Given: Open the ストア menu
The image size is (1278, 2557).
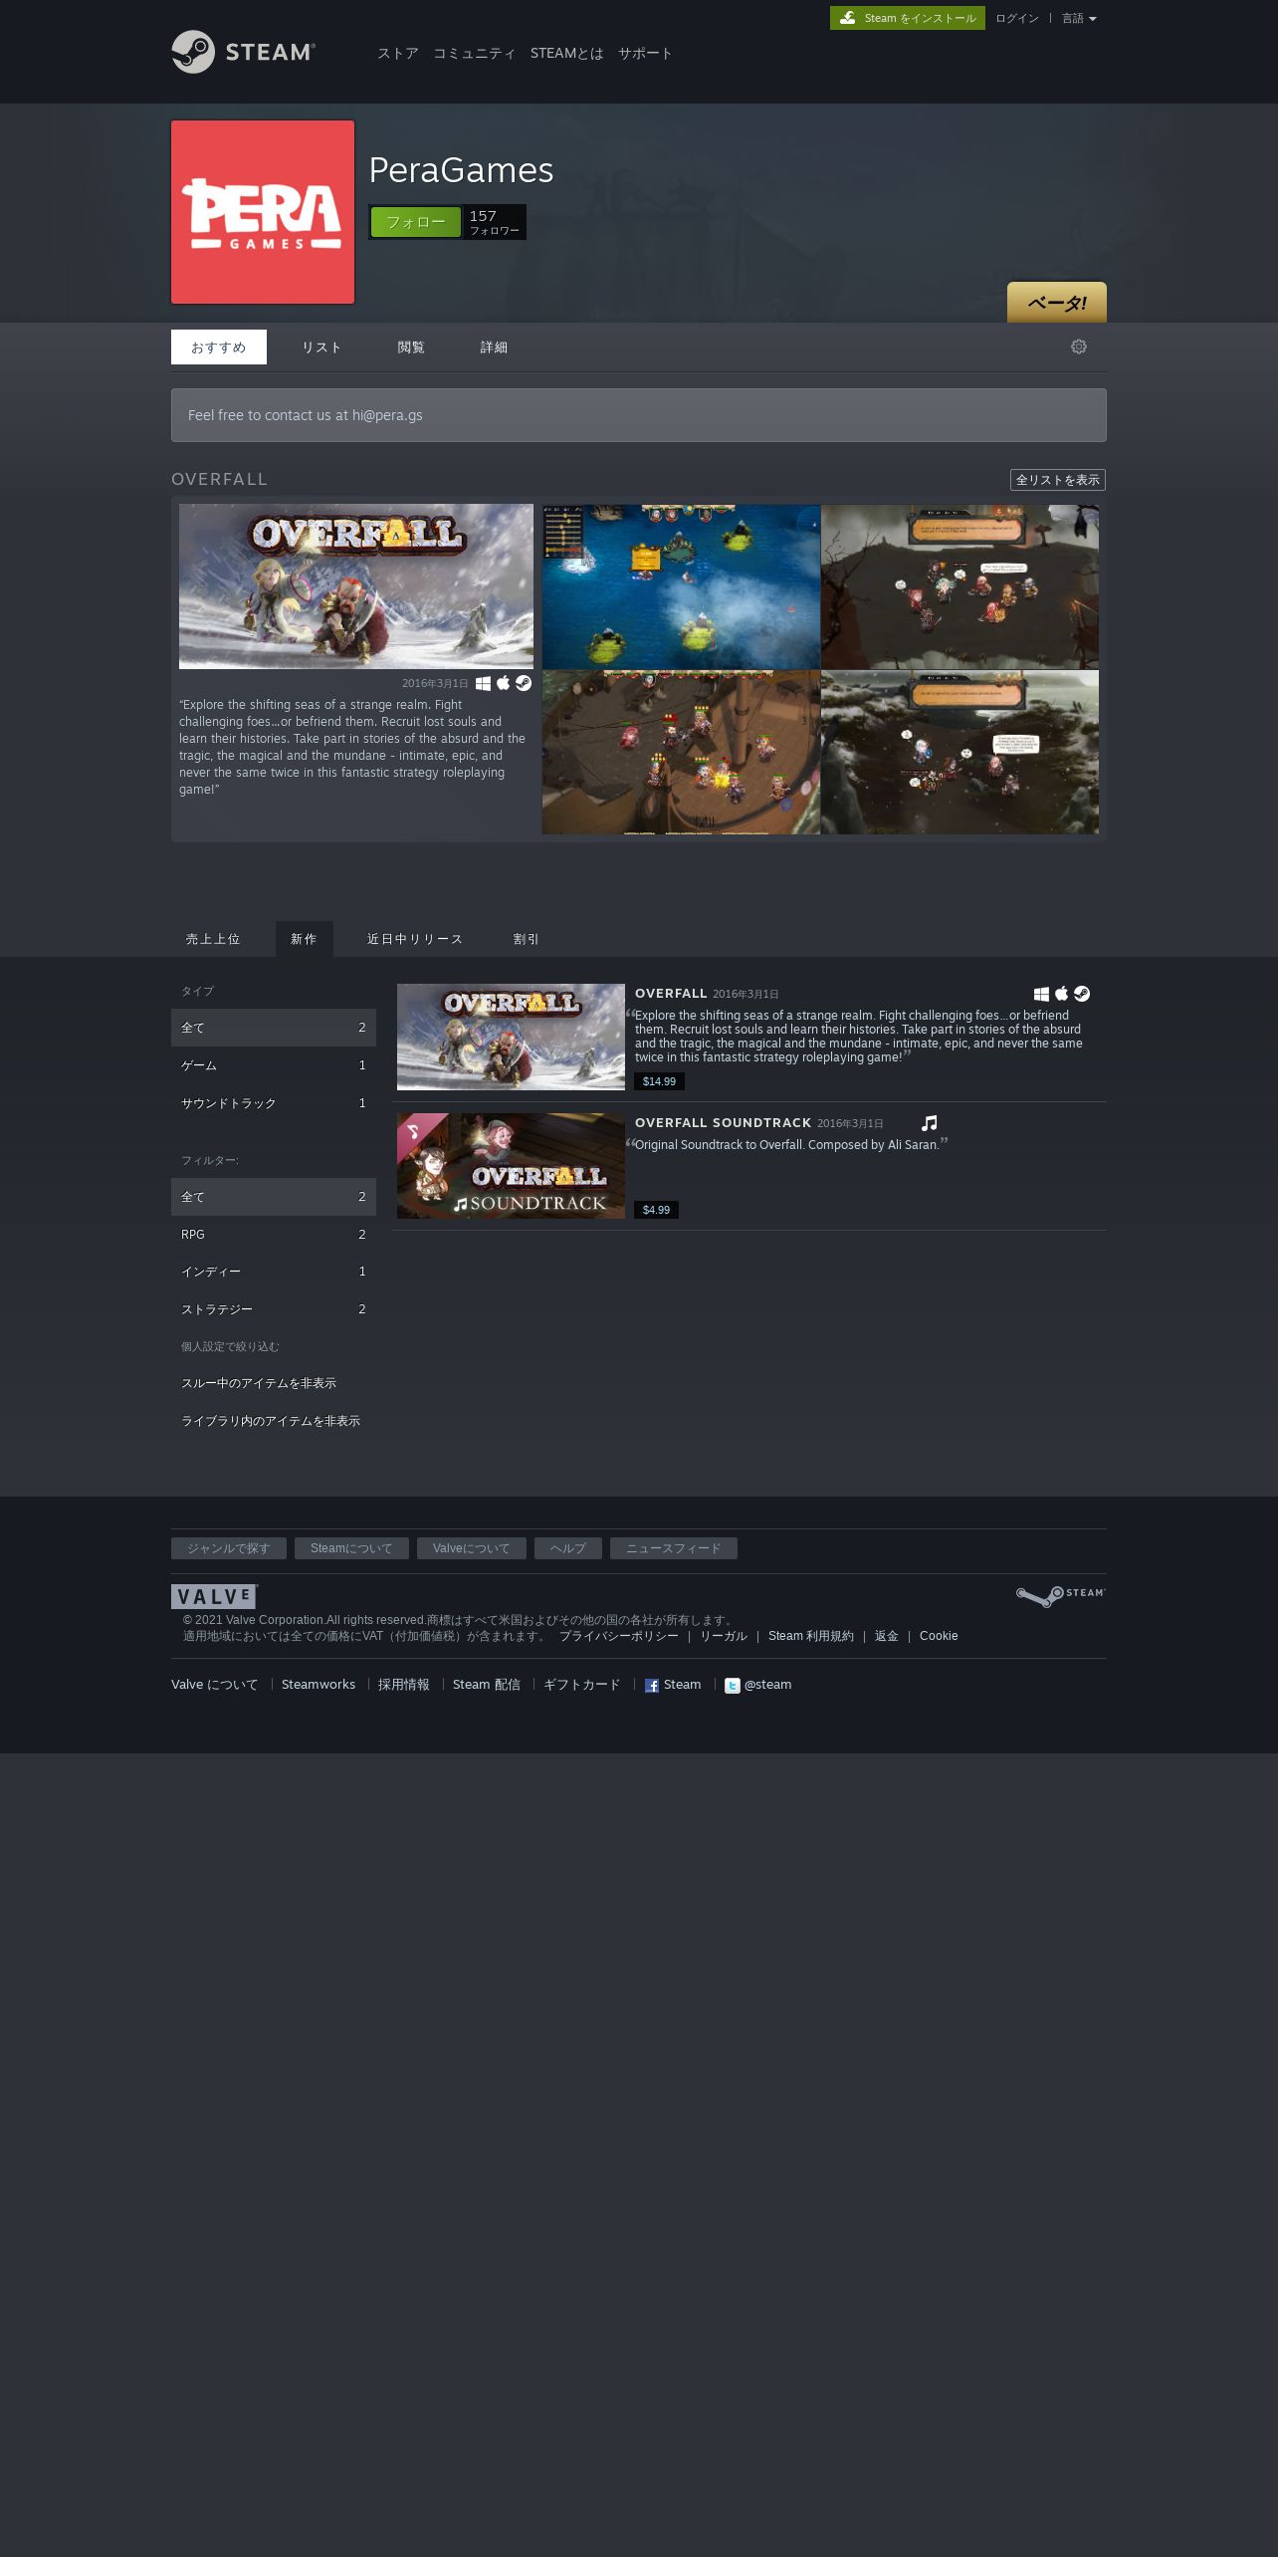Looking at the screenshot, I should (398, 54).
